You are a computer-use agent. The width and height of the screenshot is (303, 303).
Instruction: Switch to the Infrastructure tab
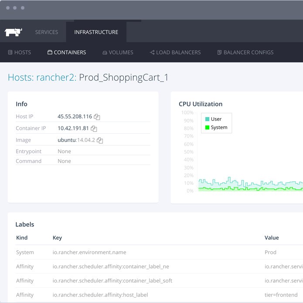(96, 32)
